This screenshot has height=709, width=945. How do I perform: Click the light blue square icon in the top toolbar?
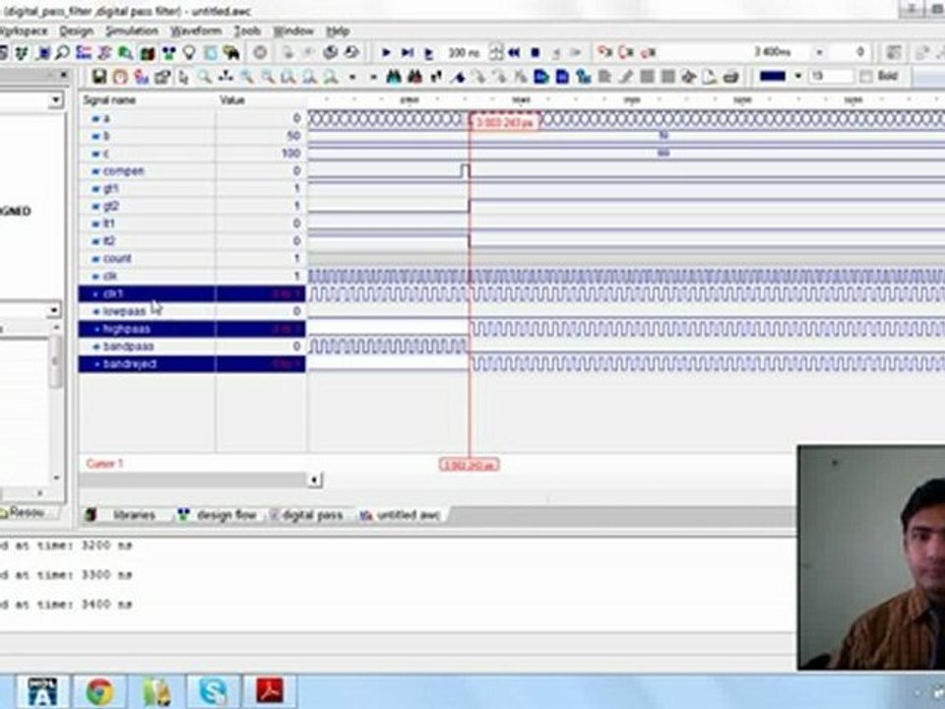[211, 53]
